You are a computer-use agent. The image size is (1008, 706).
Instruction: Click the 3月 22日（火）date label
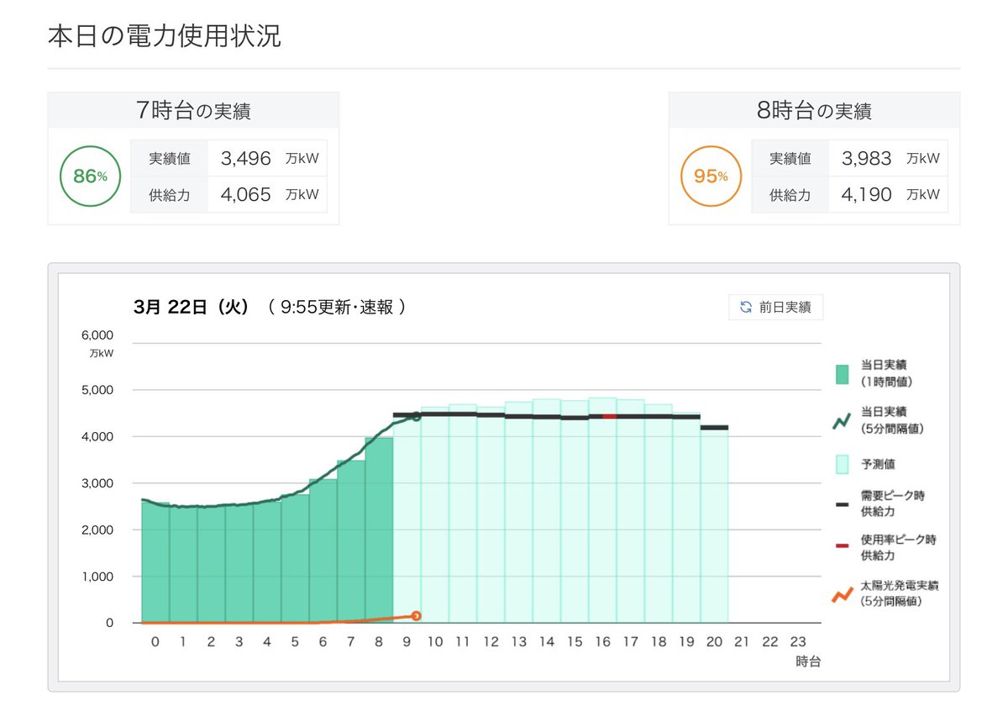pos(192,307)
